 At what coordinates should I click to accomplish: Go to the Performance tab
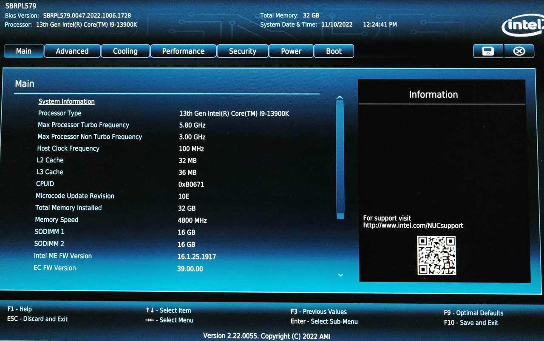183,51
